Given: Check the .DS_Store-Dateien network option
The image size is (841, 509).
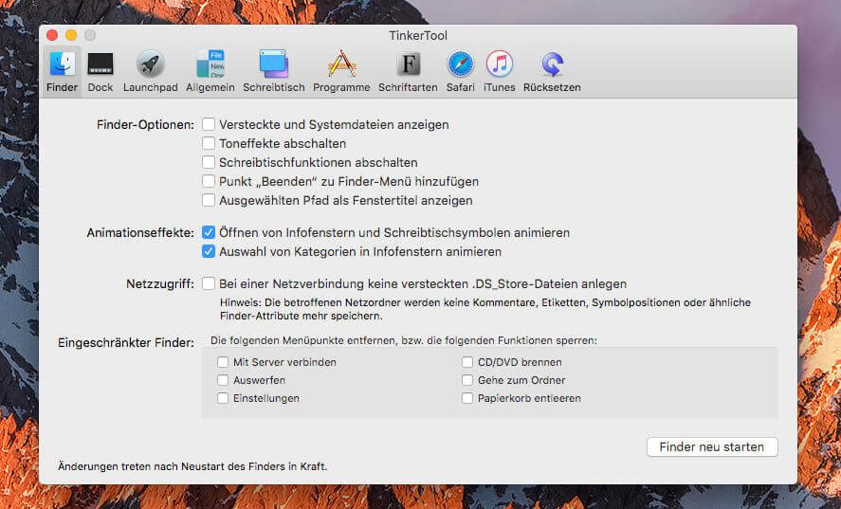Looking at the screenshot, I should tap(209, 283).
